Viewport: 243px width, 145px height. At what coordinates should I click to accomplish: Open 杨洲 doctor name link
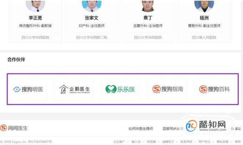coord(204,18)
